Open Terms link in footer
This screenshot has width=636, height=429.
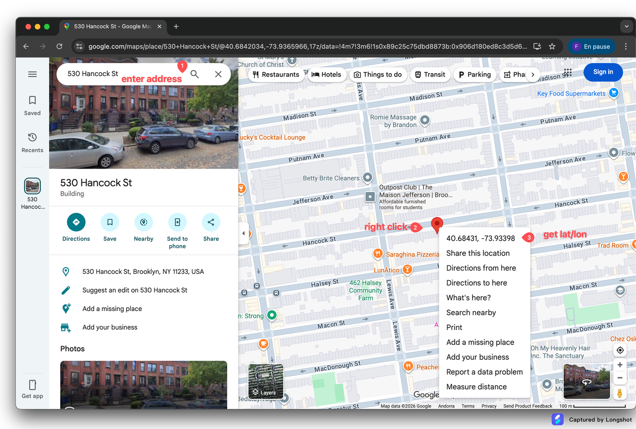tap(468, 406)
